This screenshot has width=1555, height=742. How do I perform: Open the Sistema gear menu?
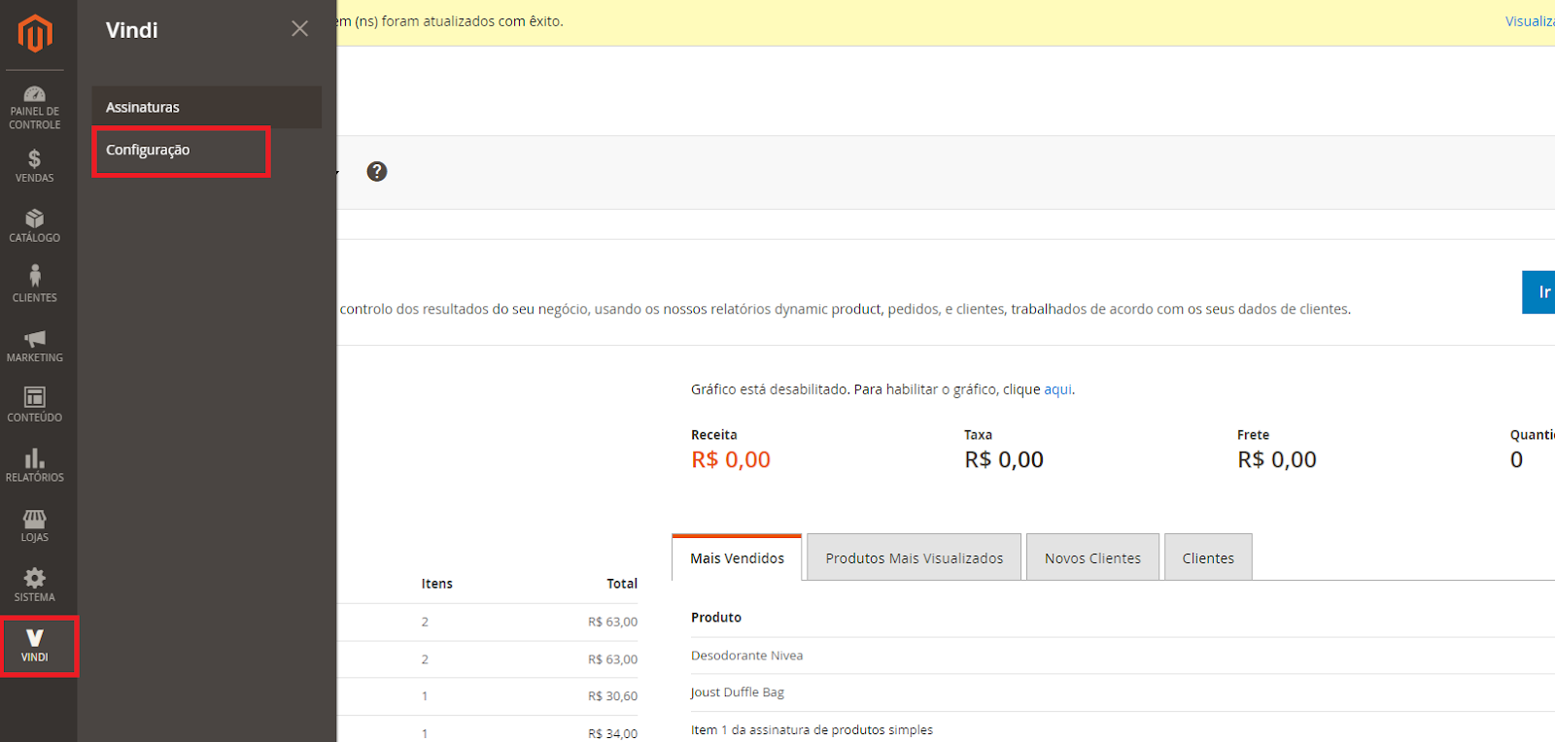(x=35, y=585)
